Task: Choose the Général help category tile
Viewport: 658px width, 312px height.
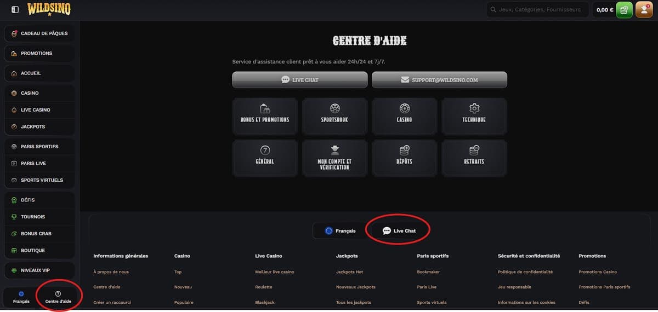Action: pos(265,158)
